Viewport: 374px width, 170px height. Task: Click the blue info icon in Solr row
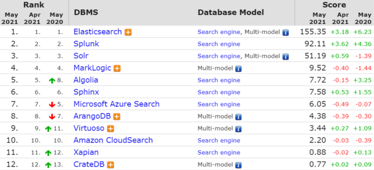(x=286, y=57)
